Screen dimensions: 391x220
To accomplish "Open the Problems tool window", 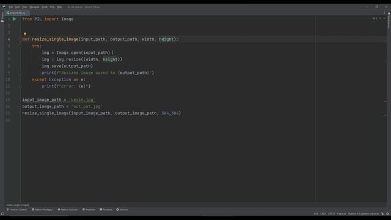I will coord(89,210).
